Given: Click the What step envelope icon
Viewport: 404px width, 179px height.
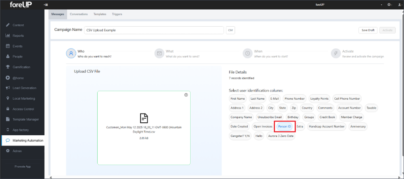Looking at the screenshot, I should pos(159,53).
